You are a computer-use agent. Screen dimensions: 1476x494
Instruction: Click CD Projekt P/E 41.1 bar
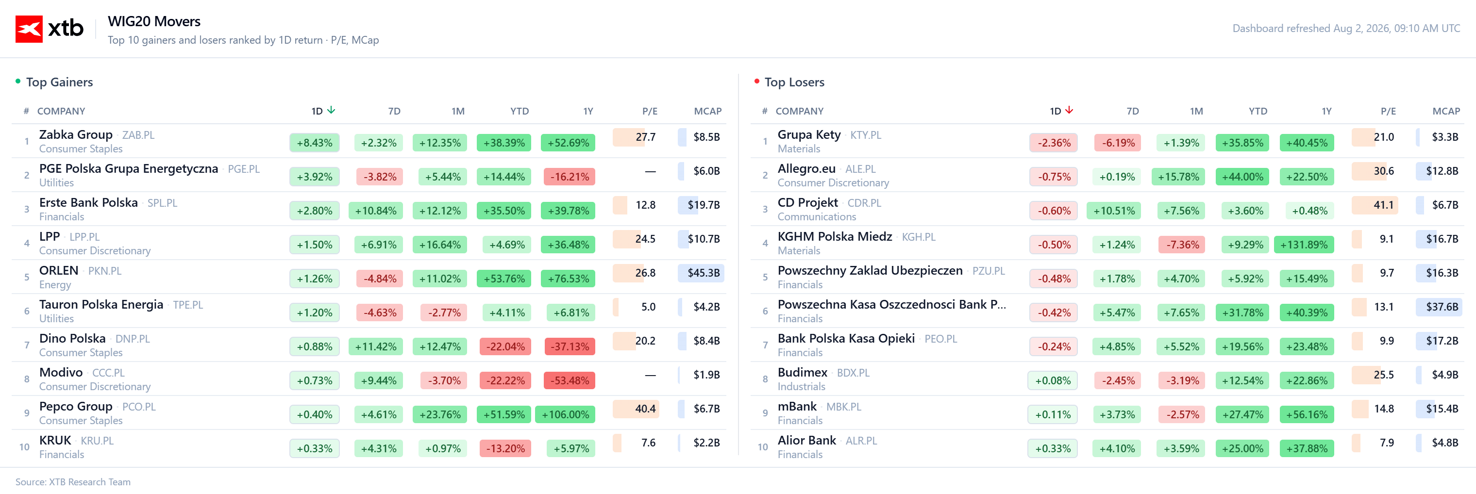point(1375,205)
